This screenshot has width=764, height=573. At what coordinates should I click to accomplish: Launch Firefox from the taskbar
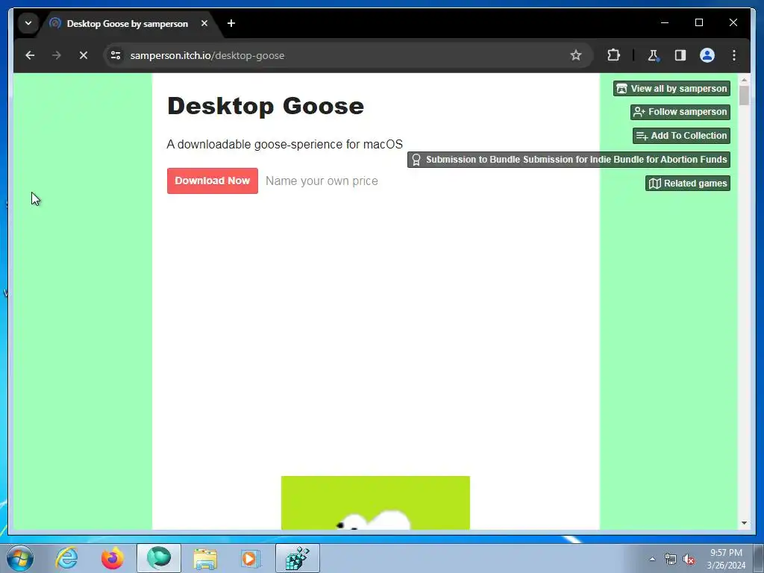(x=113, y=558)
